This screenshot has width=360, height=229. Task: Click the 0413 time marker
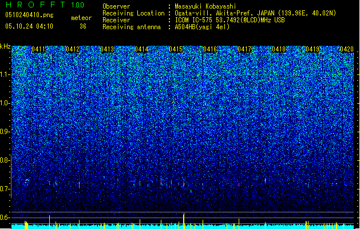[107, 49]
